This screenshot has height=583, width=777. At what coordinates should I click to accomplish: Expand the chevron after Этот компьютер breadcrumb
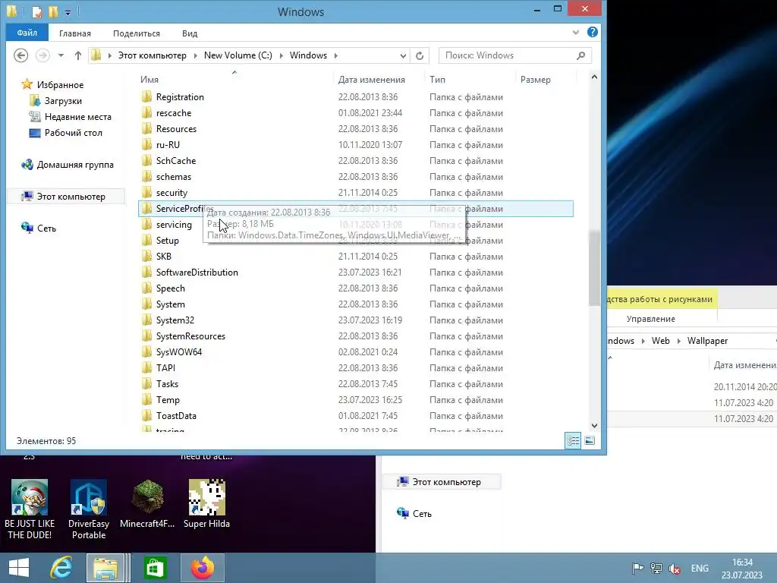click(x=195, y=55)
